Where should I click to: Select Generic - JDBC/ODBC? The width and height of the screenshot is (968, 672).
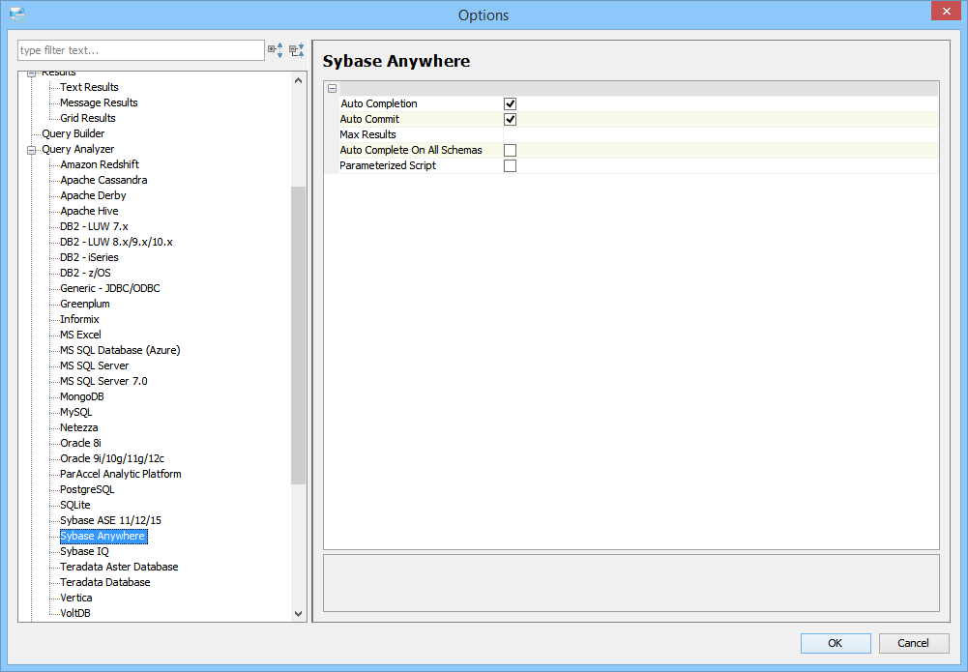(110, 288)
